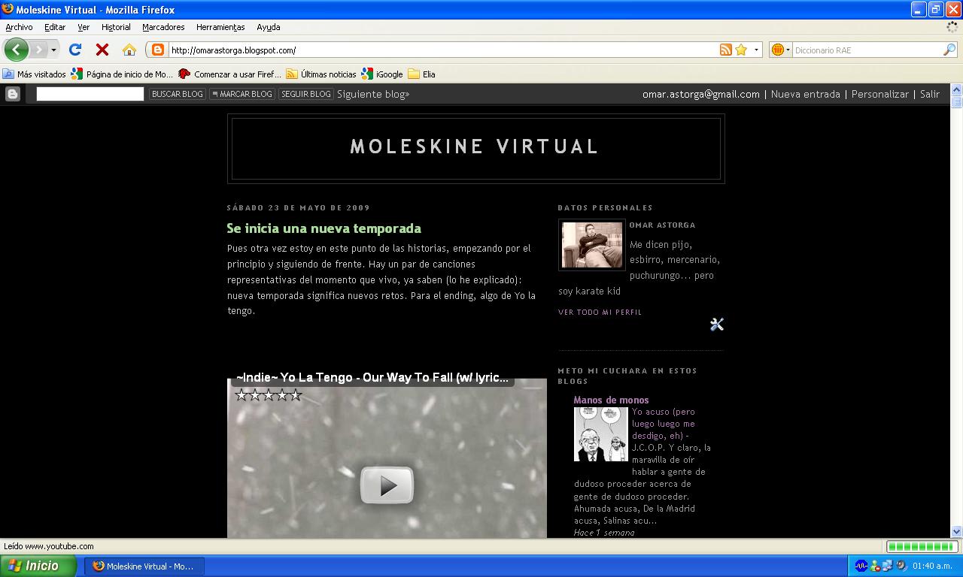Viewport: 963px width, 577px height.
Task: Click the Blogger site icon in address bar
Action: 158,50
